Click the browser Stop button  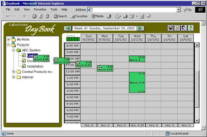pos(34,16)
